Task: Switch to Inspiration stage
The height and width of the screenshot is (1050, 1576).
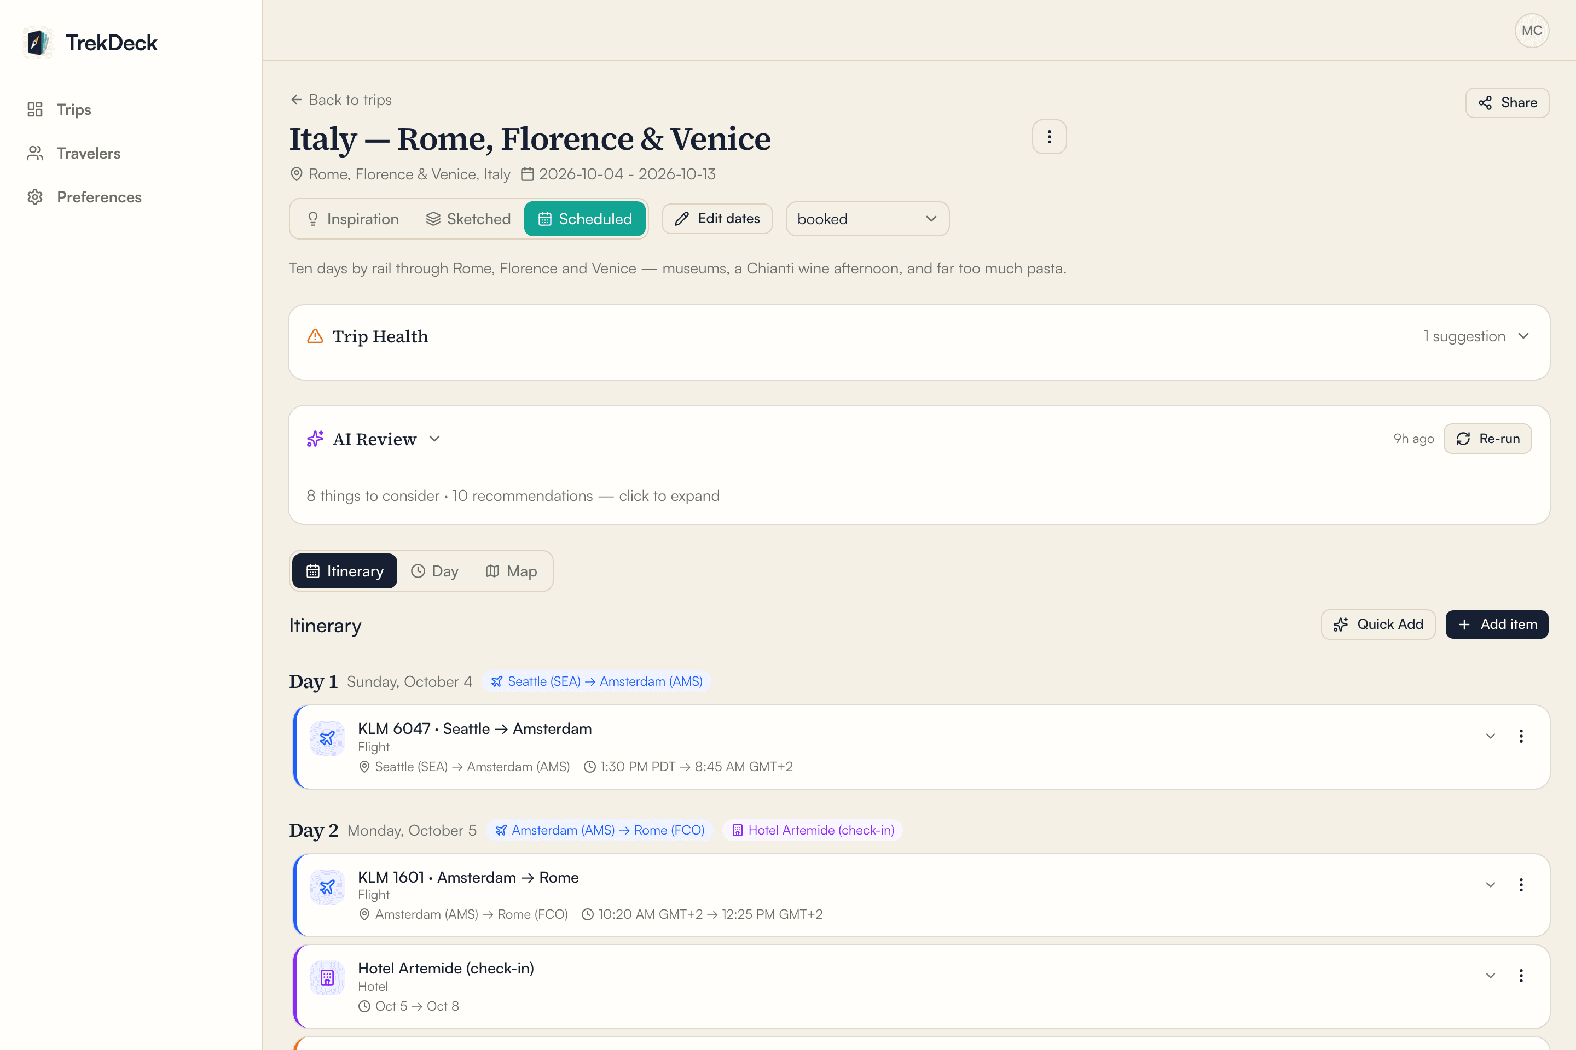Action: (x=352, y=219)
